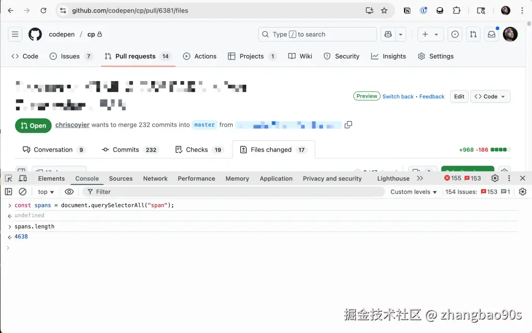The width and height of the screenshot is (532, 333).
Task: Click the Feedback link
Action: click(432, 96)
